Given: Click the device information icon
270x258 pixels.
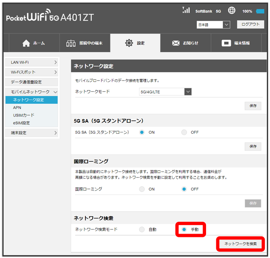Looking at the screenshot, I should point(227,43).
